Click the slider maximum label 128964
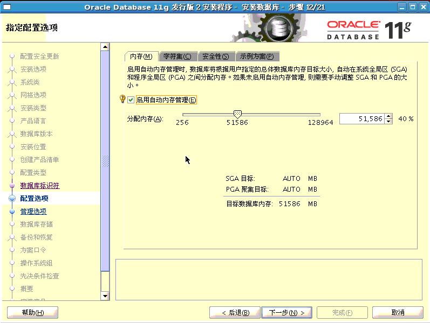The image size is (430, 323). (320, 123)
